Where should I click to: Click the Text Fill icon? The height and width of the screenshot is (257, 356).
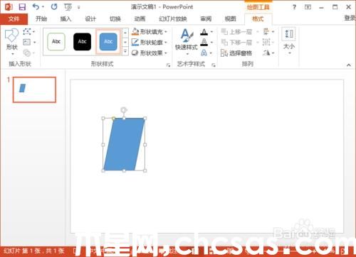pos(204,32)
